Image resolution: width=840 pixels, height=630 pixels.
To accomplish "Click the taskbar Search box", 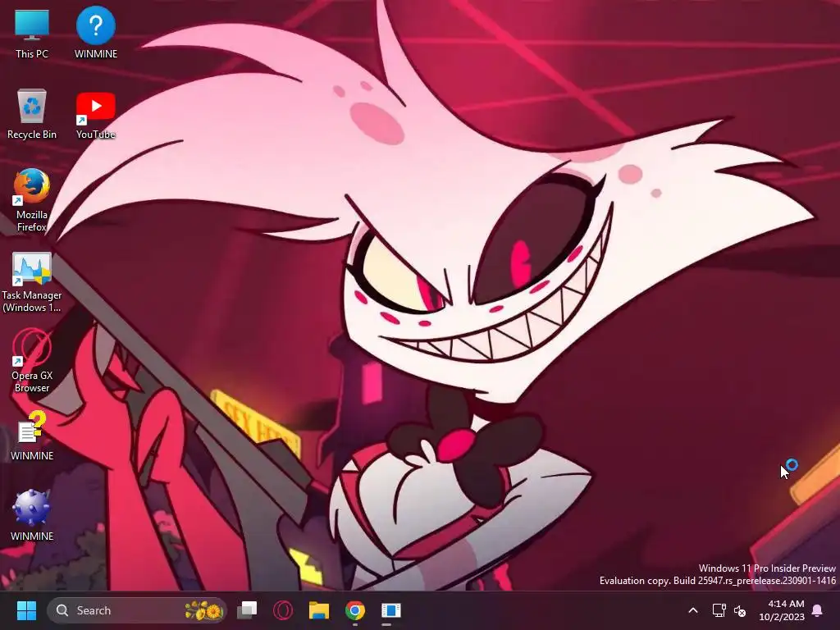I will pyautogui.click(x=137, y=610).
